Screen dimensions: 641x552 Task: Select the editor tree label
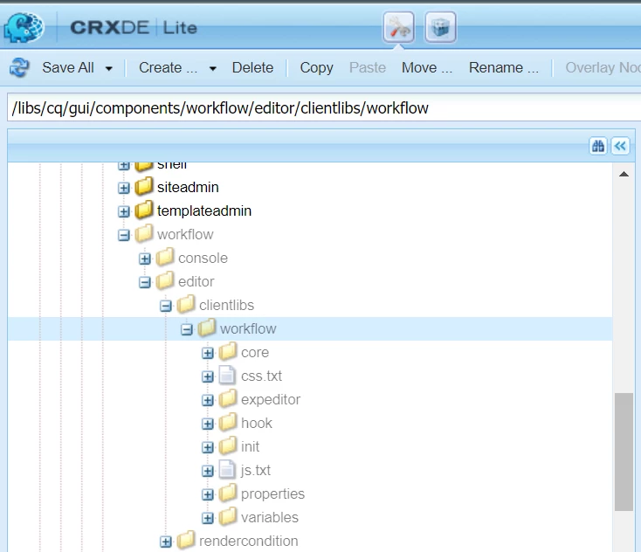196,282
